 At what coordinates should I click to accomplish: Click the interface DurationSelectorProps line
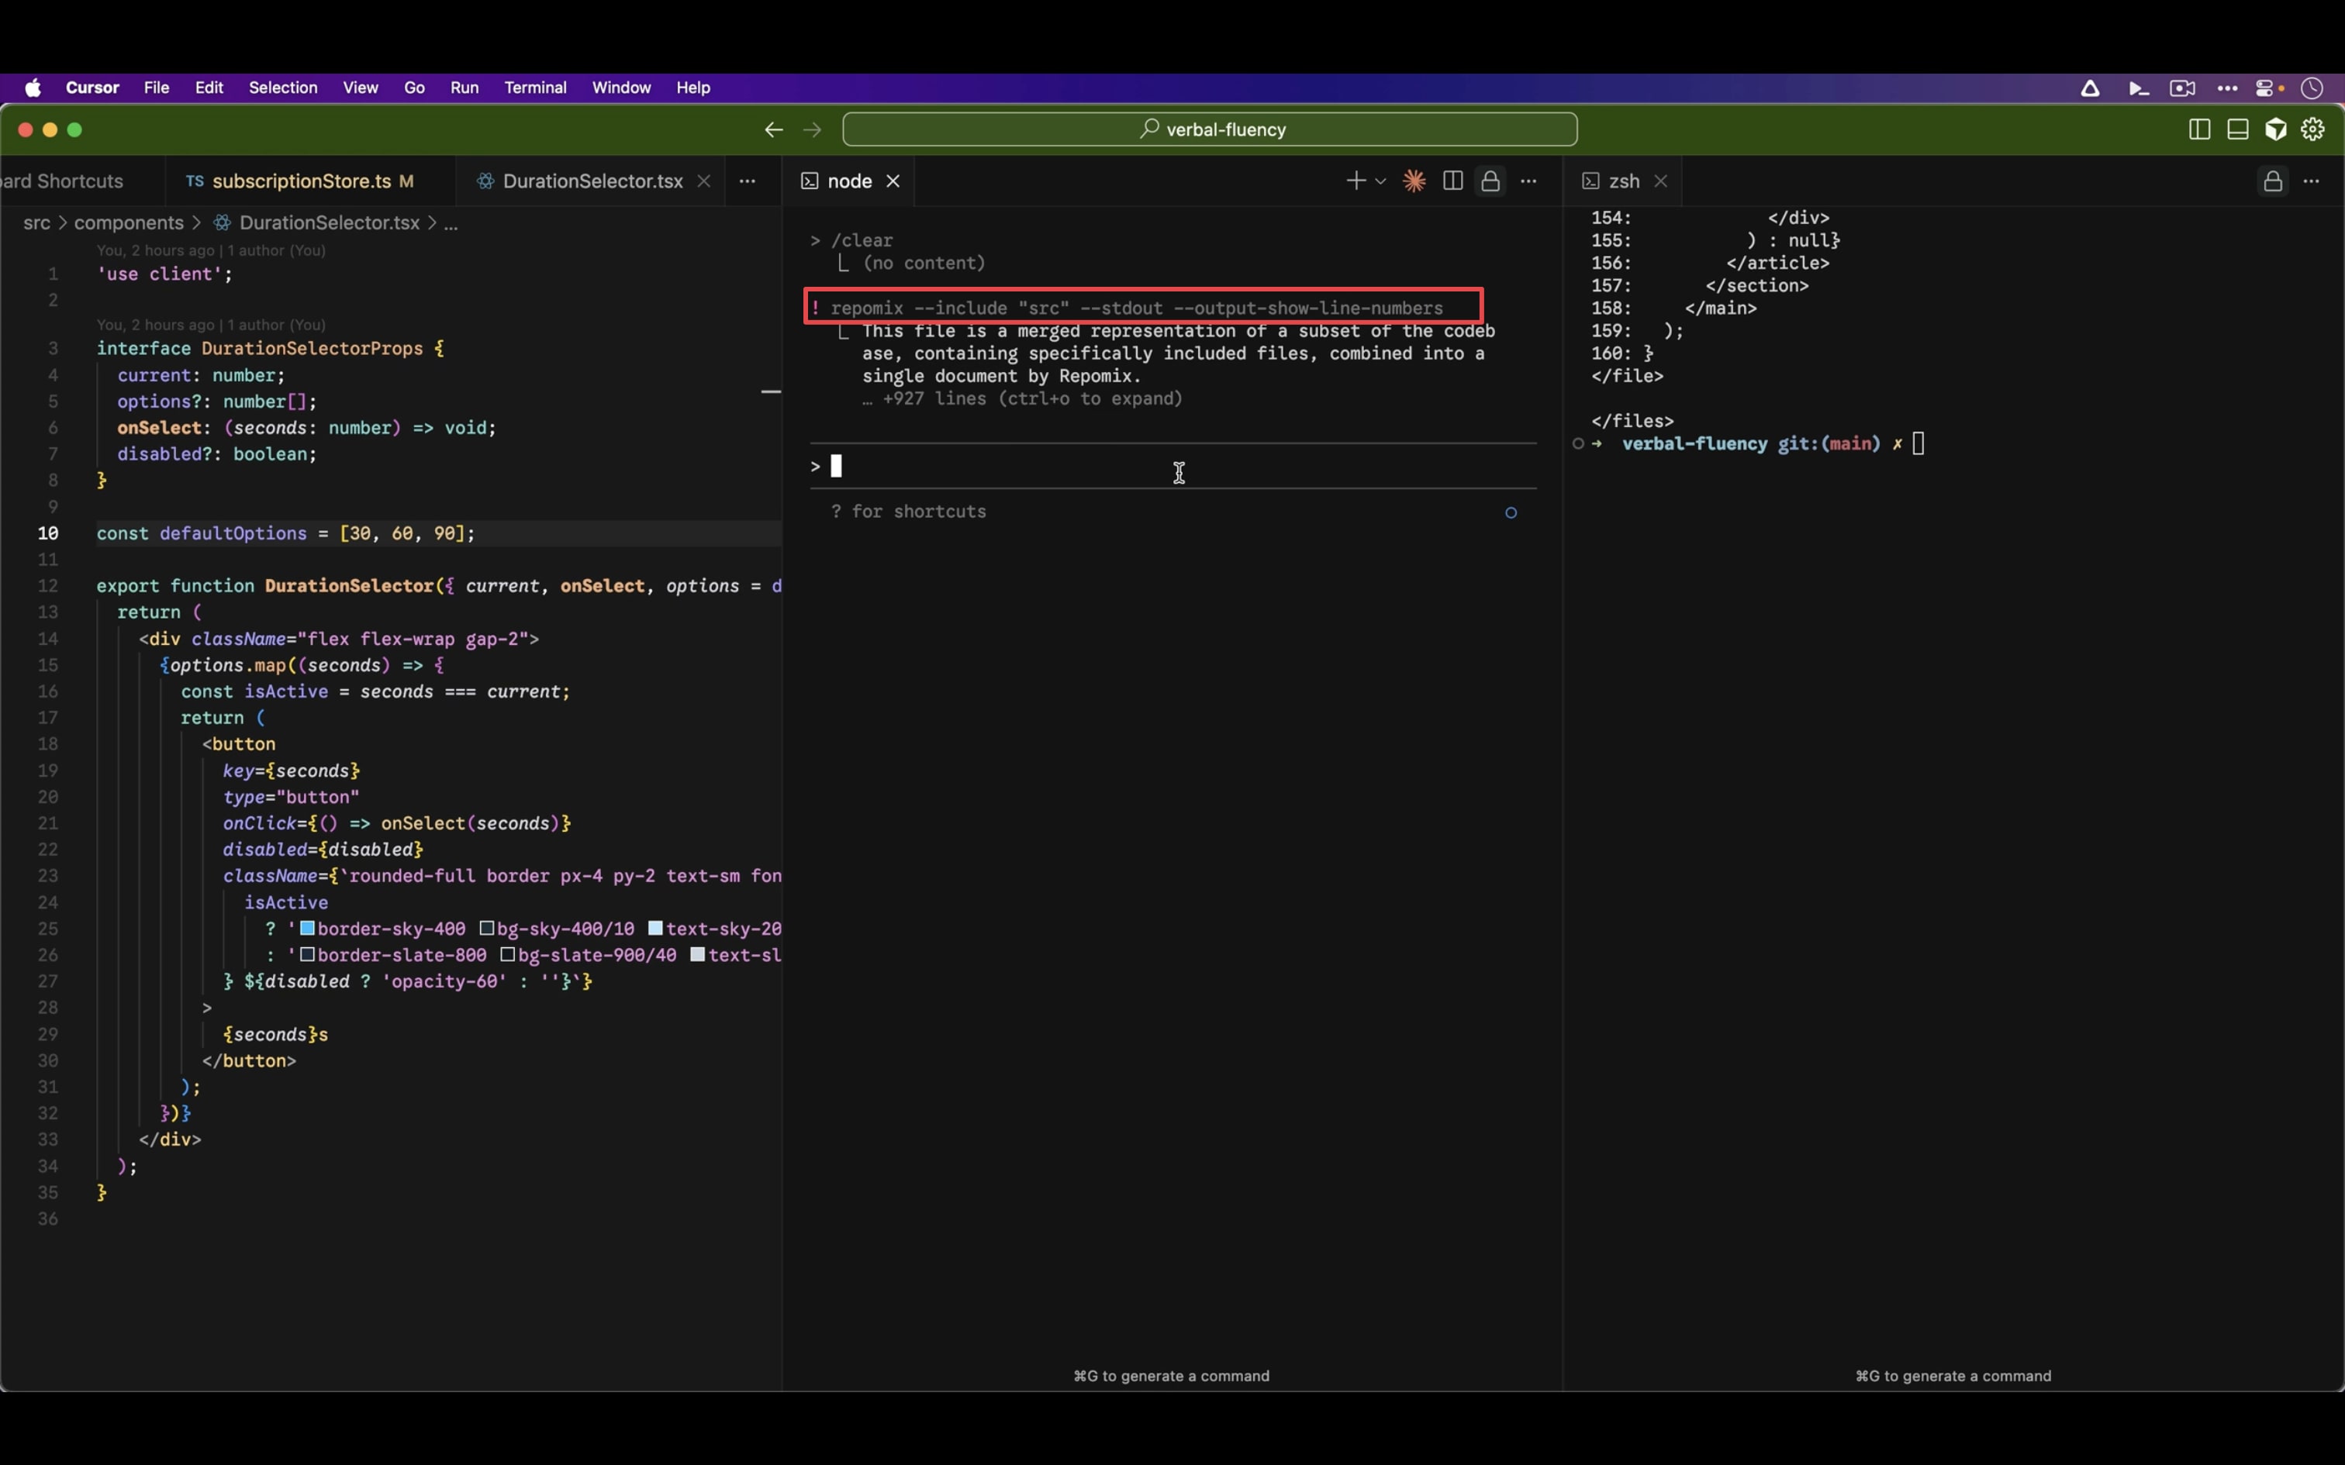(x=271, y=348)
